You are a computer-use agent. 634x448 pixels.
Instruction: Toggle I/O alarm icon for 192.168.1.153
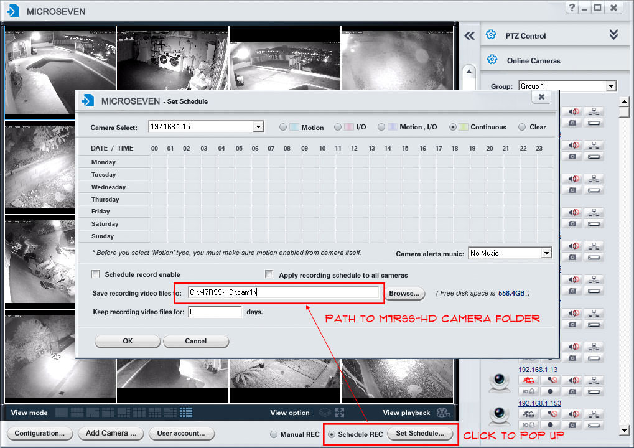tap(528, 425)
